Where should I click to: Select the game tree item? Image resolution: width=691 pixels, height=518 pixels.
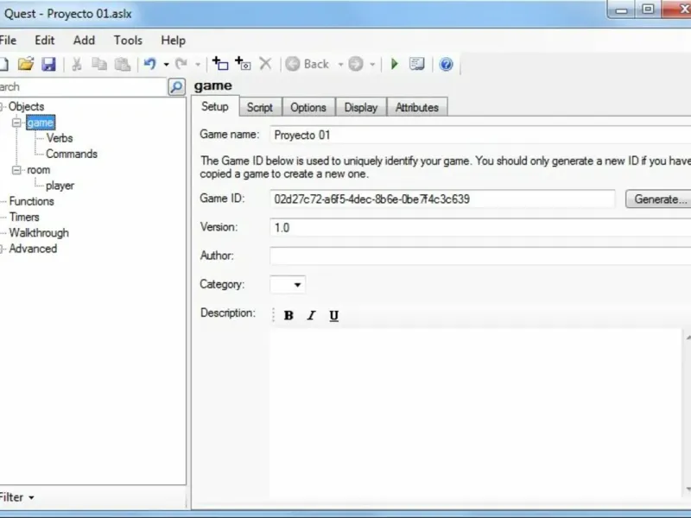[x=40, y=123]
